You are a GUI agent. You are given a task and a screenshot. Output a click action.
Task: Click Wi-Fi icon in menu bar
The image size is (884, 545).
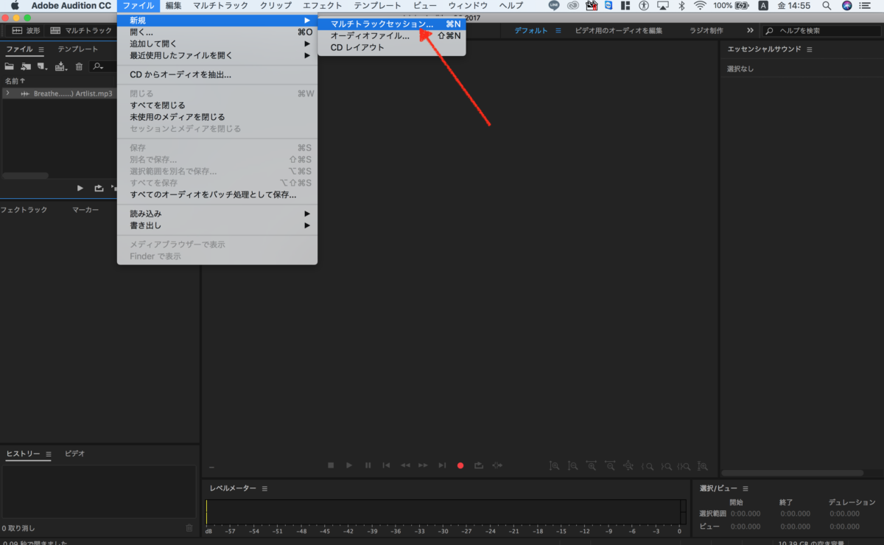point(700,5)
